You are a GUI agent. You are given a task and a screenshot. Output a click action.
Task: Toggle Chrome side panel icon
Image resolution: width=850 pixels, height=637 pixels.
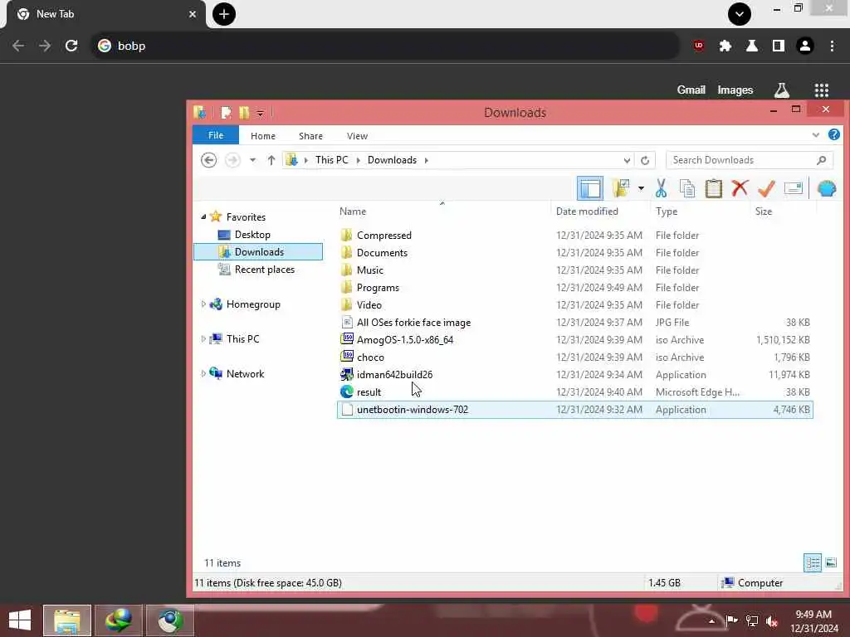778,46
